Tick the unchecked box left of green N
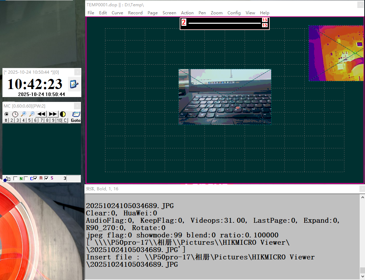 [x=15, y=178]
